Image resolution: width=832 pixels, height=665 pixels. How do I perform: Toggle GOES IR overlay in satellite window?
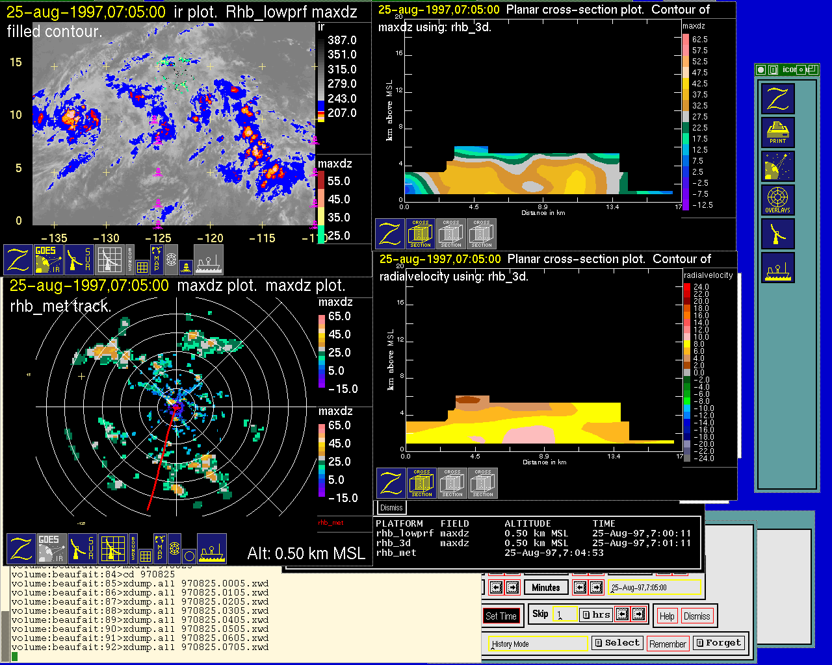(49, 260)
